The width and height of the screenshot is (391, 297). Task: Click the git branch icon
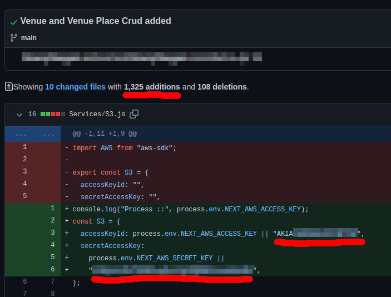[14, 38]
